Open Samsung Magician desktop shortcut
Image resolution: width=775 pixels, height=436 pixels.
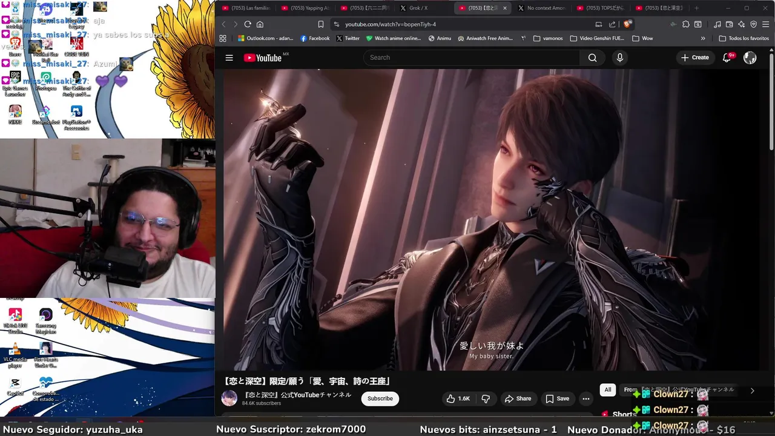(46, 321)
